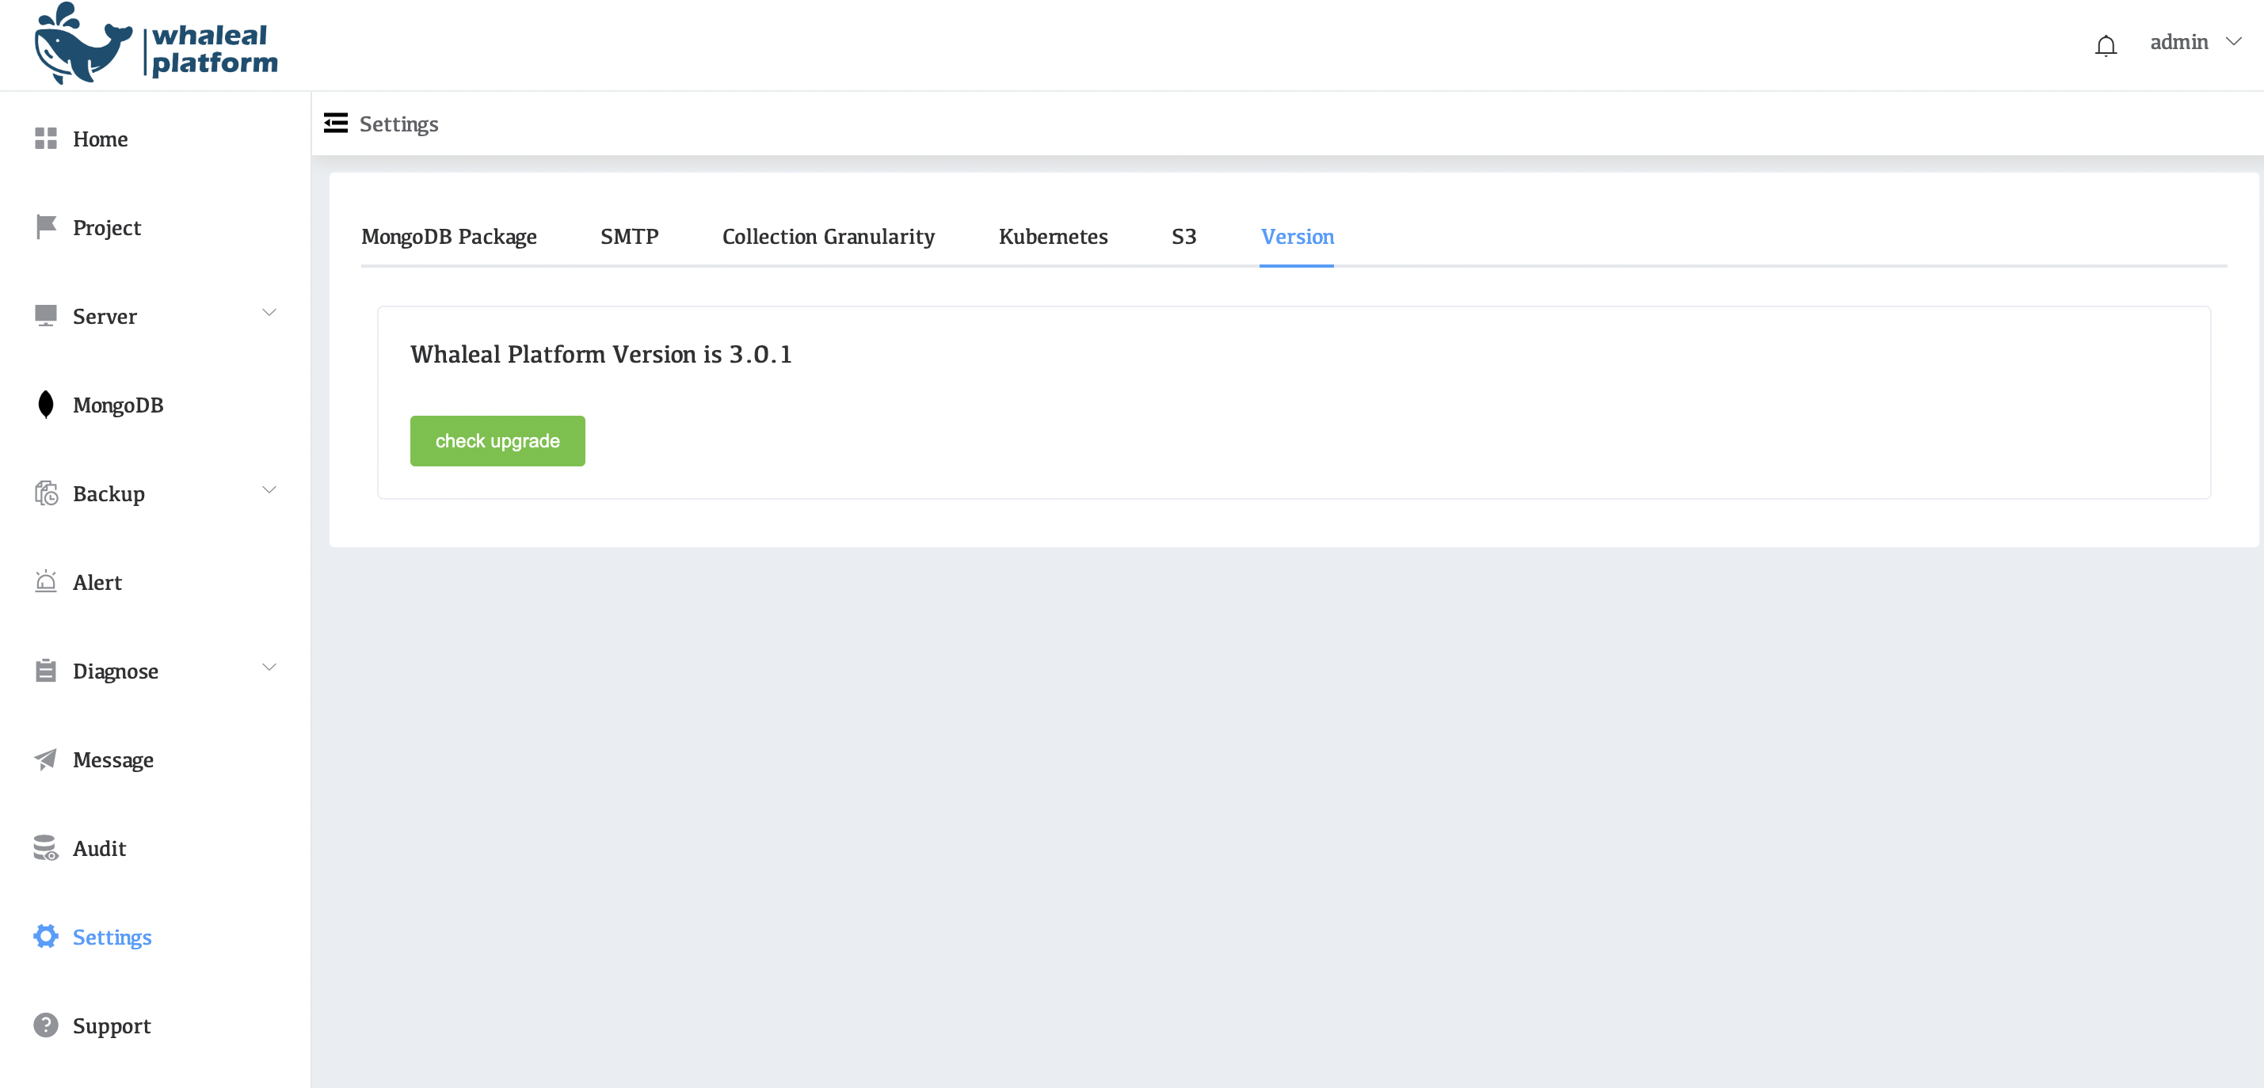Click the Home grid icon

[x=46, y=139]
